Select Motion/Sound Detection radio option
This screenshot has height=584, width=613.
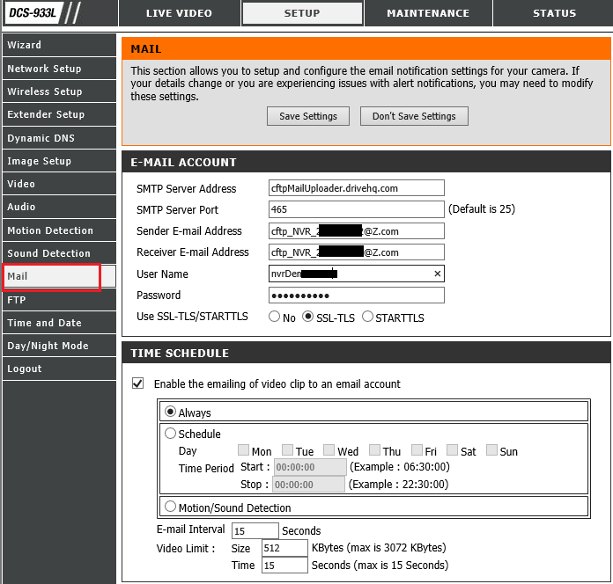pos(171,507)
